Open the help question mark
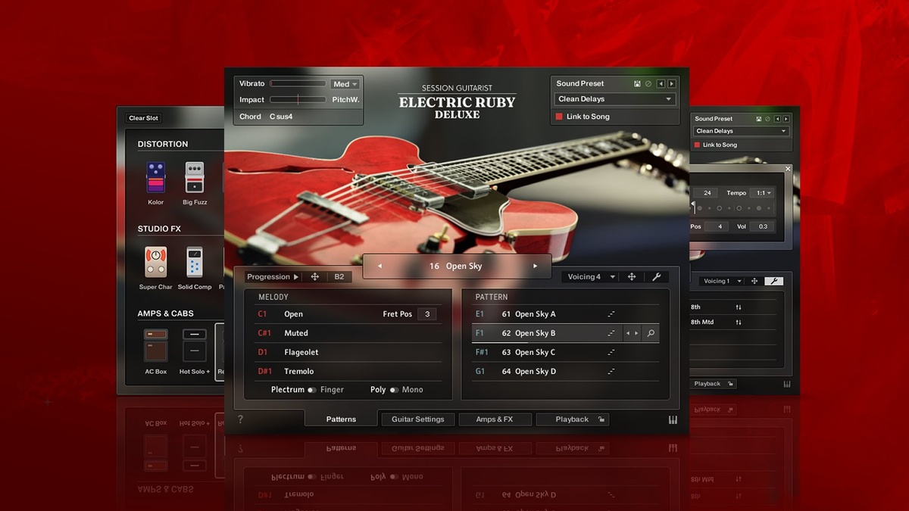The image size is (909, 511). click(x=240, y=419)
